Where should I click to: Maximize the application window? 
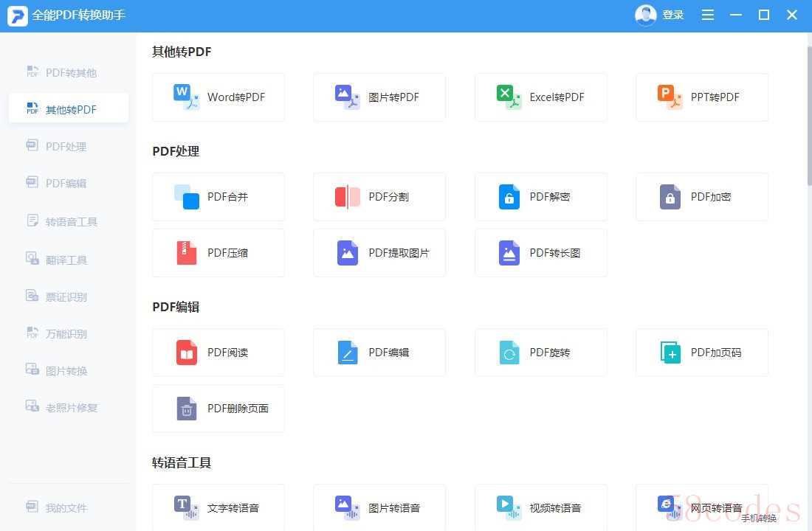[763, 15]
